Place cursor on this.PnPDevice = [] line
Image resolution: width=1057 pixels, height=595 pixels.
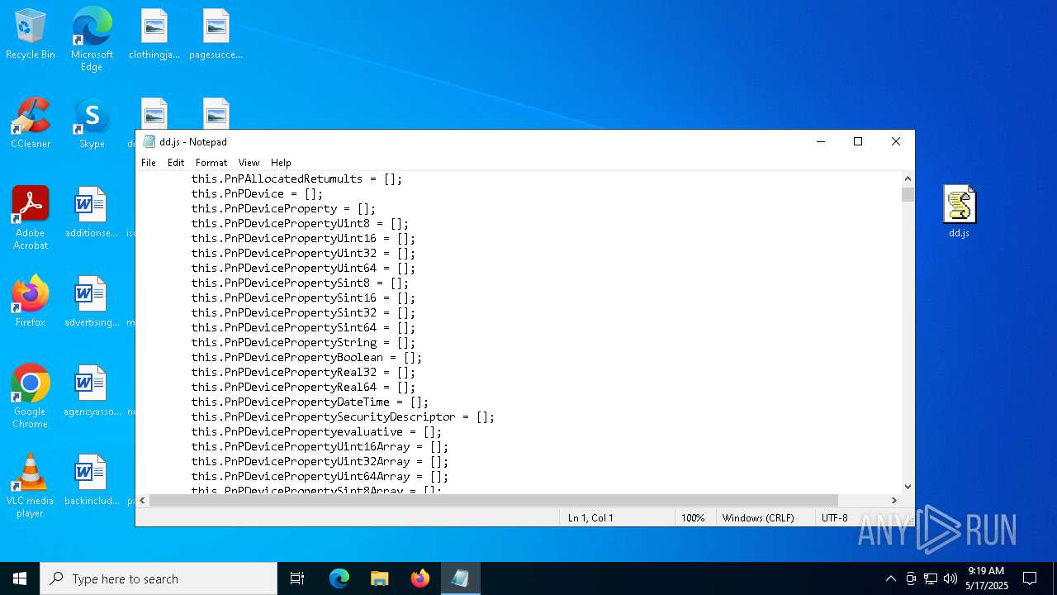click(257, 193)
